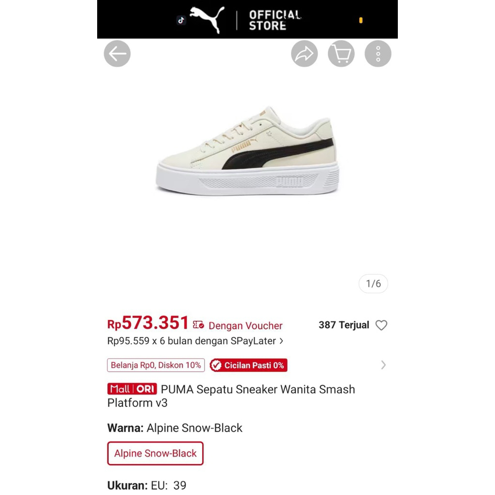This screenshot has width=495, height=495.
Task: Expand the promotions row chevron
Action: (383, 365)
